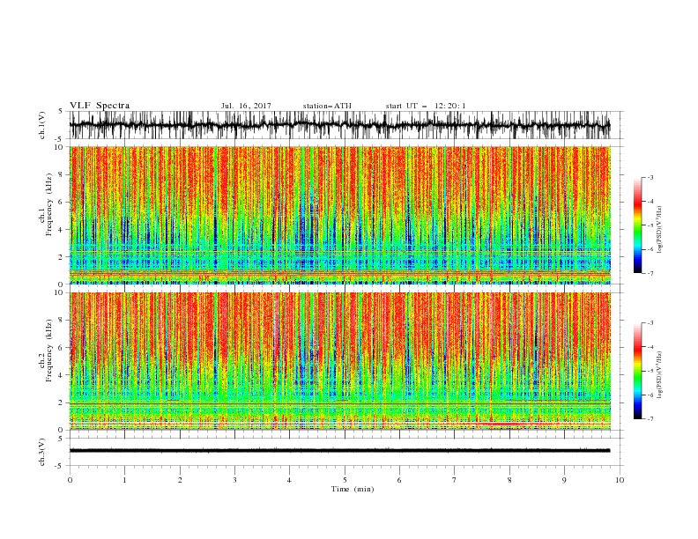Click the ch.3 voltage waveform trace
The width and height of the screenshot is (698, 539).
[339, 451]
